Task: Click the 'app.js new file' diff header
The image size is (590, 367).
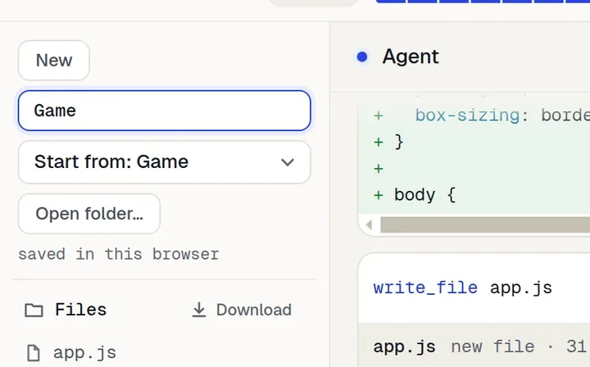Action: (474, 347)
